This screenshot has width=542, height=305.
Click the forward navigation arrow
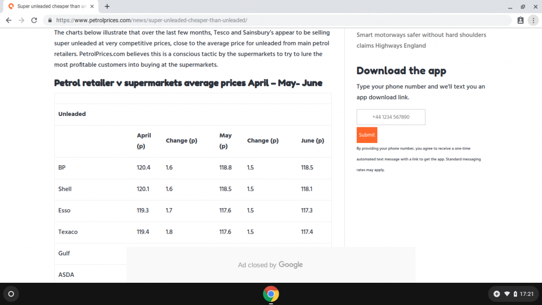coord(22,21)
